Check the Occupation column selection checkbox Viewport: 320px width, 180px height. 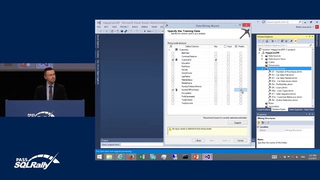pyautogui.click(x=173, y=93)
